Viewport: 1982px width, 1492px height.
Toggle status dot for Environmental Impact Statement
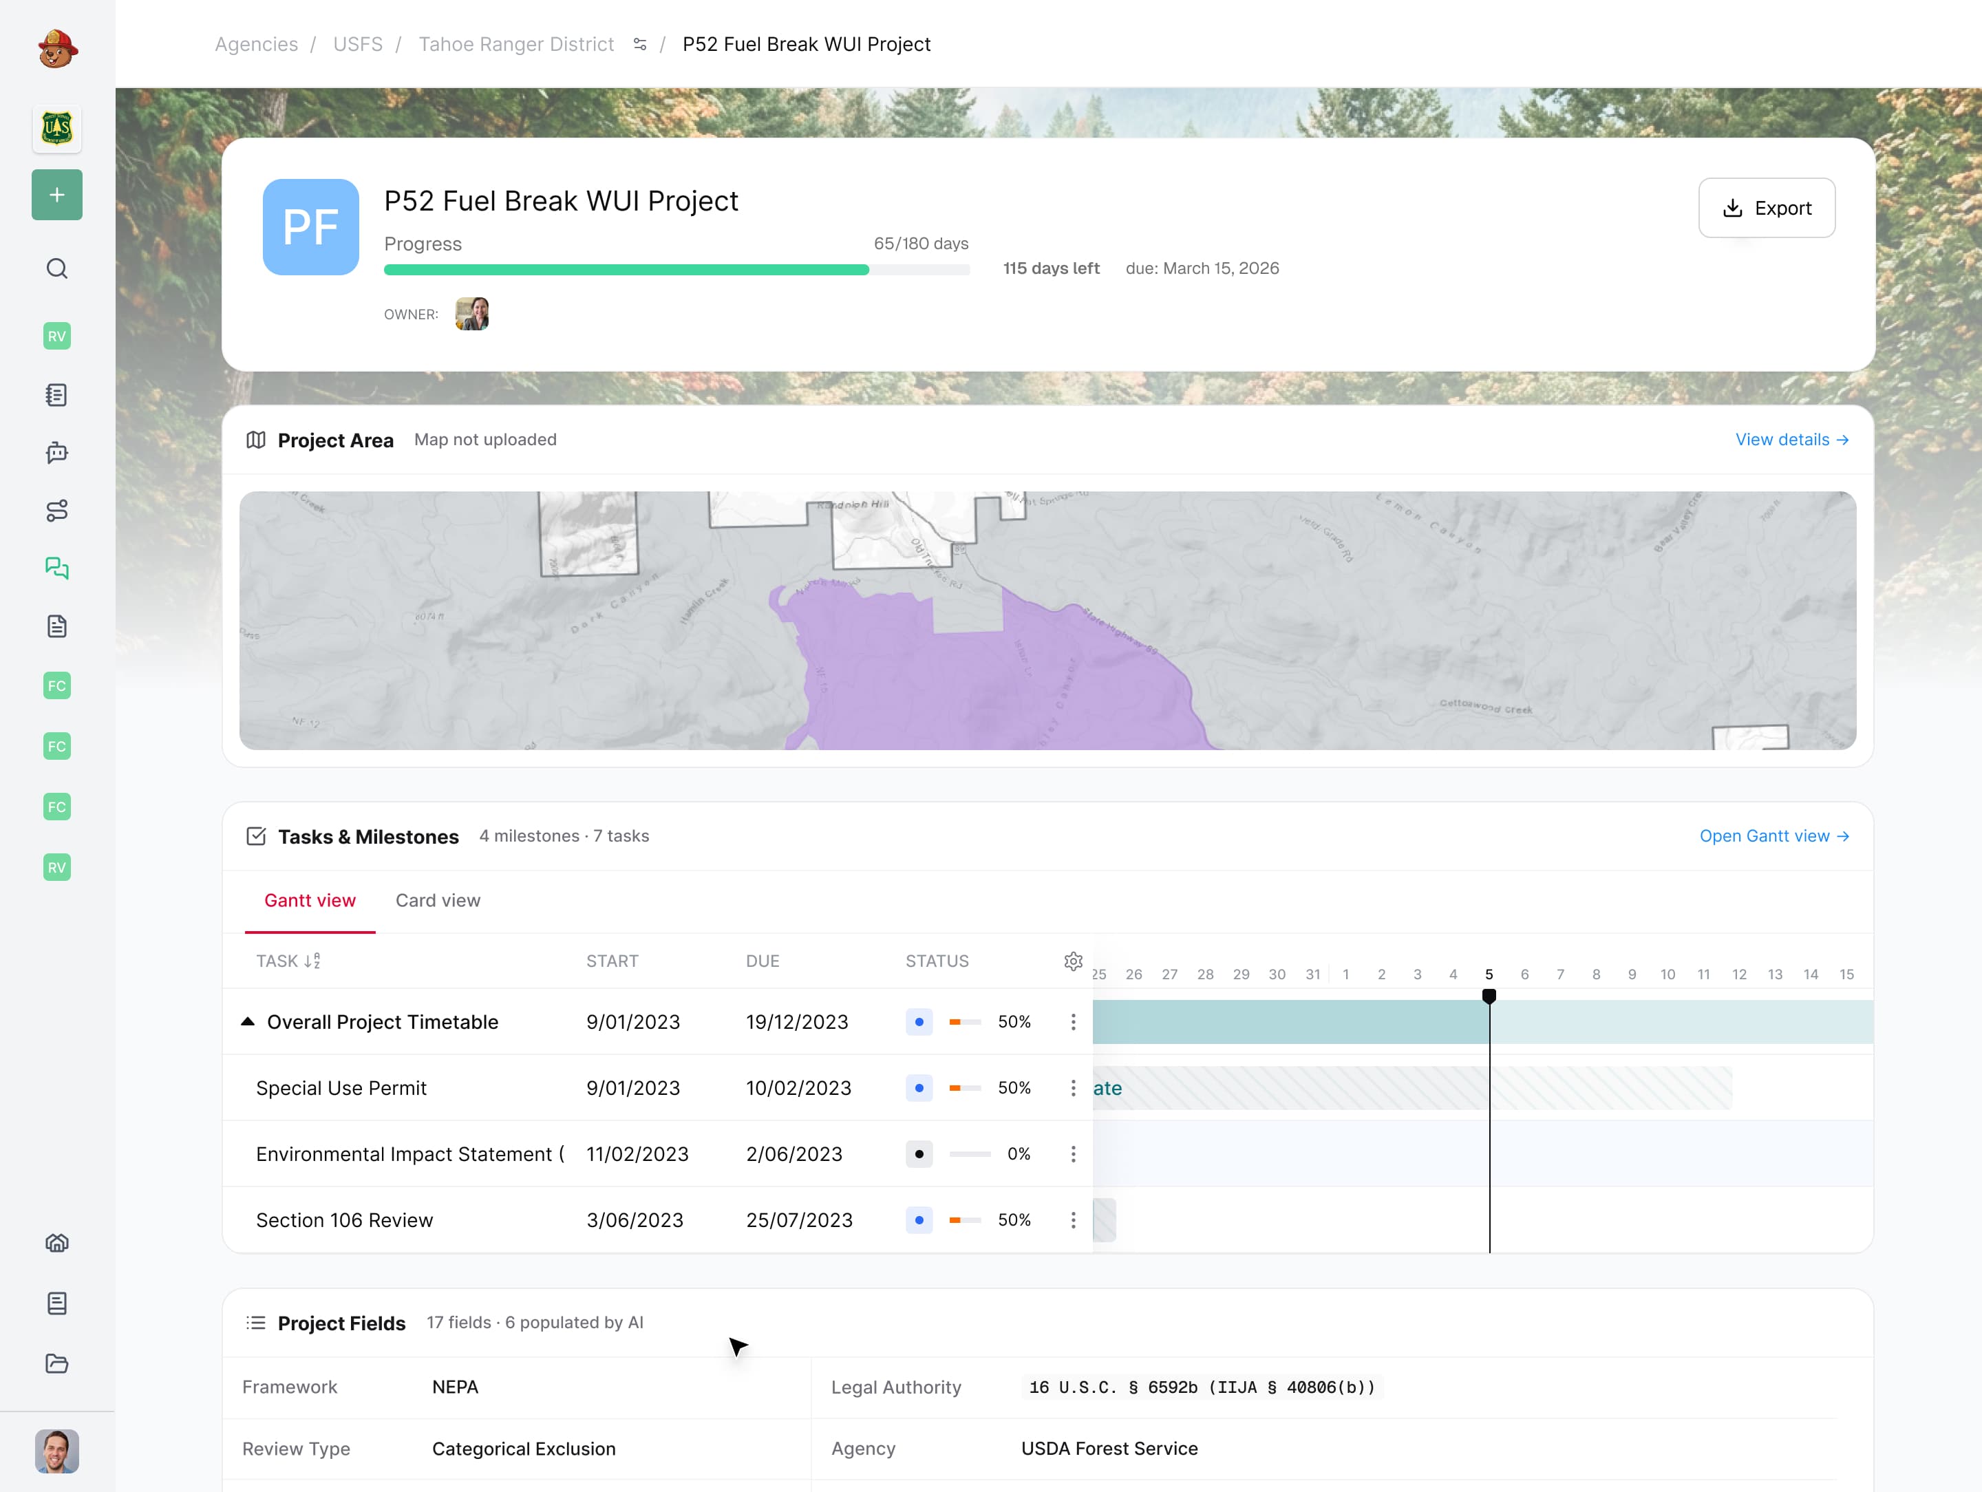click(919, 1154)
